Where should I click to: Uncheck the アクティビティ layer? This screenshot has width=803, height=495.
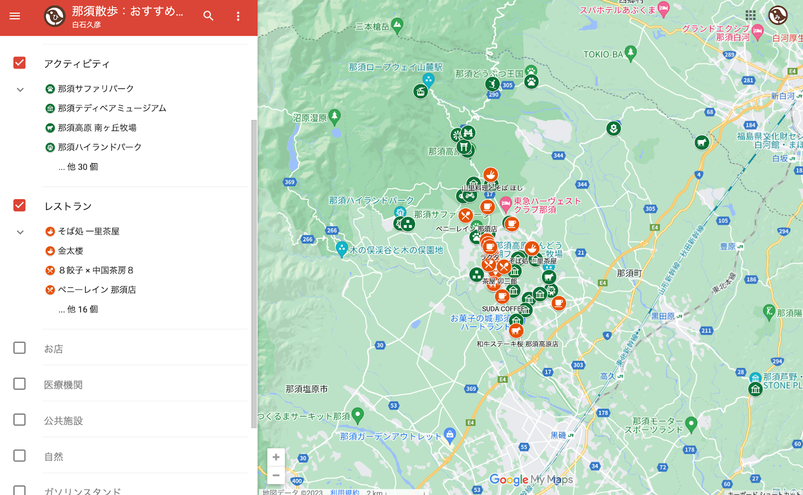[x=20, y=63]
